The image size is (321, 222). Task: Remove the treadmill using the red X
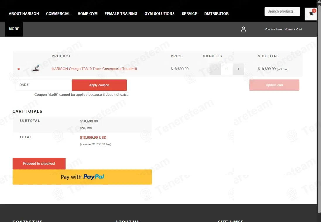click(x=19, y=69)
